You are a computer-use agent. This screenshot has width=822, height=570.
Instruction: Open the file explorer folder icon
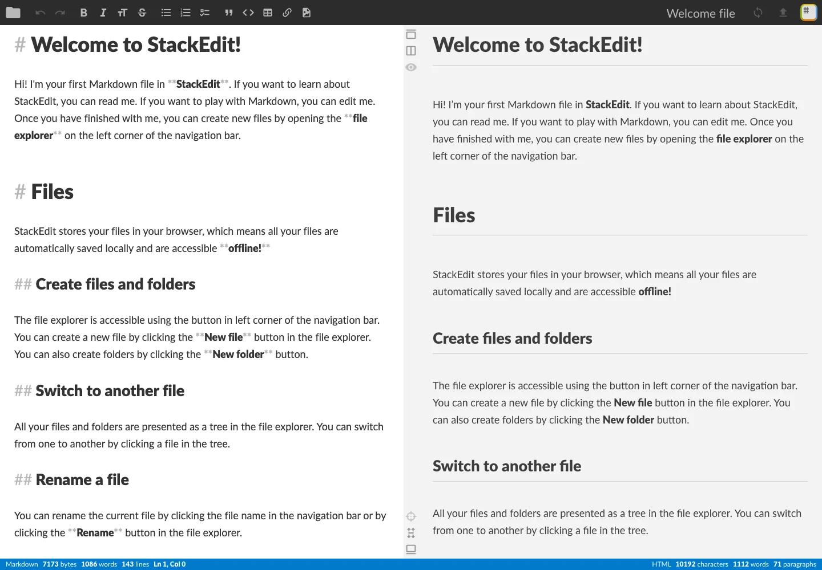pyautogui.click(x=13, y=13)
